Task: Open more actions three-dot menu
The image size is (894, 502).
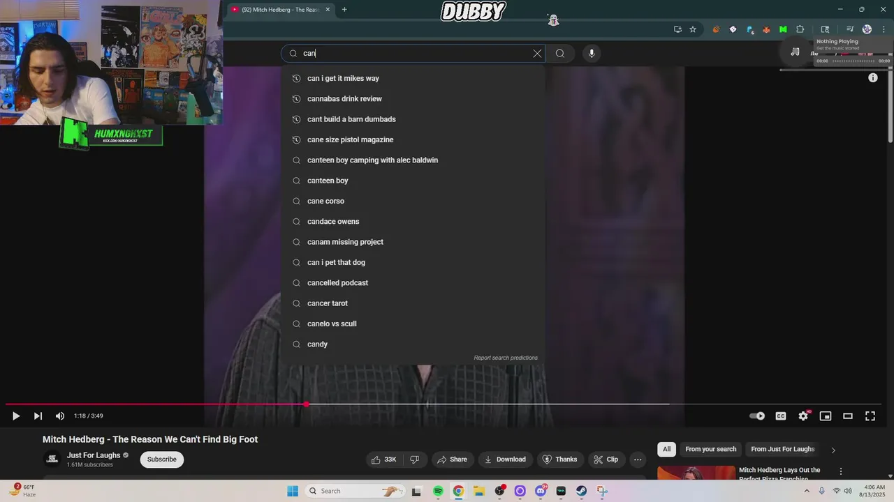Action: coord(638,459)
